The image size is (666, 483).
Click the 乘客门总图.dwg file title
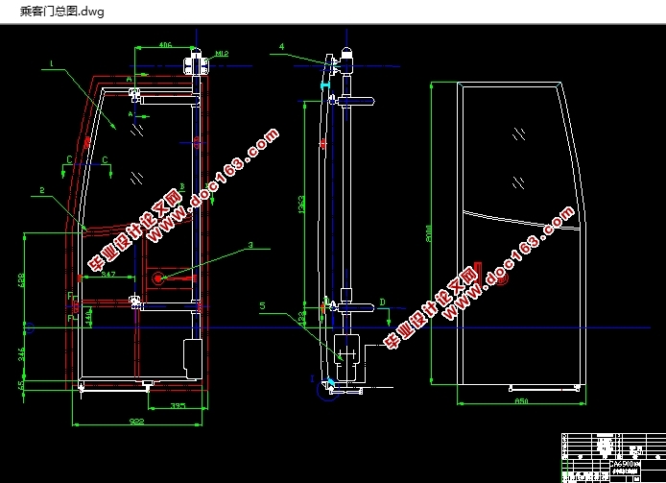tap(62, 12)
